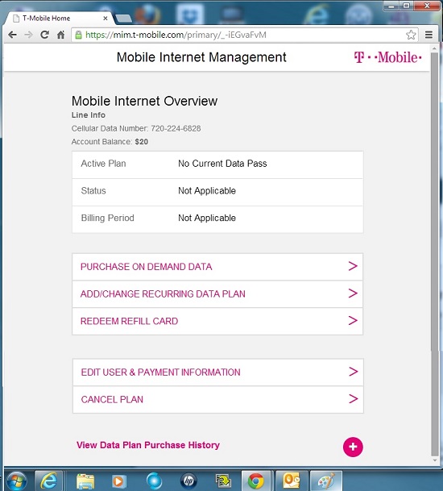This screenshot has height=491, width=443.
Task: Open a new browser tab
Action: coord(123,19)
